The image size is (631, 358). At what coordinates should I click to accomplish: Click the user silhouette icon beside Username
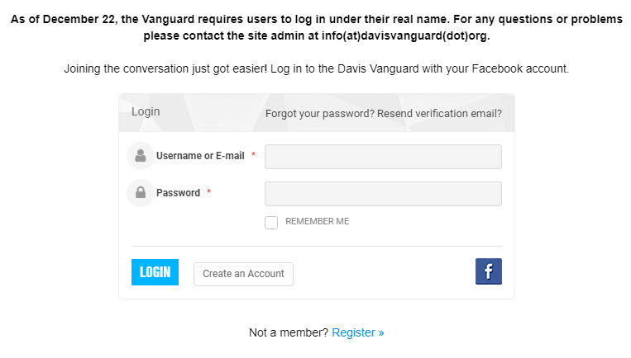point(141,155)
